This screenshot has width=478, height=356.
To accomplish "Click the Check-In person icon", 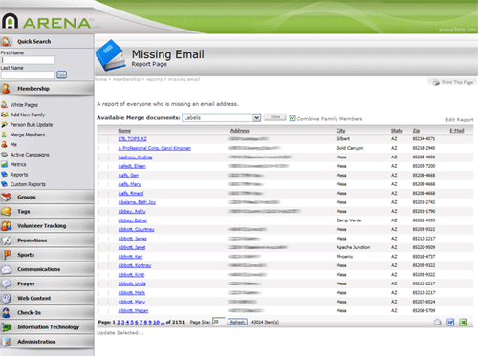I will point(6,312).
